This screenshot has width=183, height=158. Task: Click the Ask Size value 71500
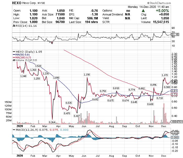[60, 14]
